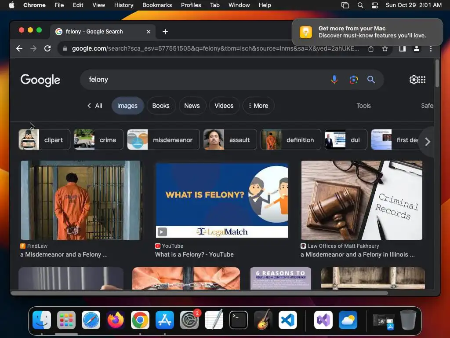Image resolution: width=450 pixels, height=338 pixels.
Task: Click the vertical page scrollbar
Action: (x=437, y=73)
